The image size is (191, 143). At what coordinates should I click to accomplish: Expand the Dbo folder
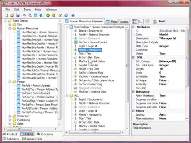pos(10,25)
